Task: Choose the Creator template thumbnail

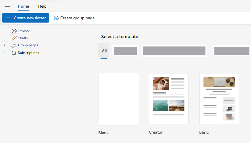Action: click(x=169, y=99)
